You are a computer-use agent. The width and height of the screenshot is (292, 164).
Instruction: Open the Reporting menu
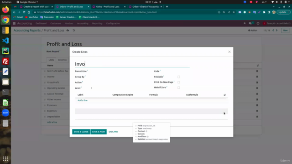click(97, 23)
